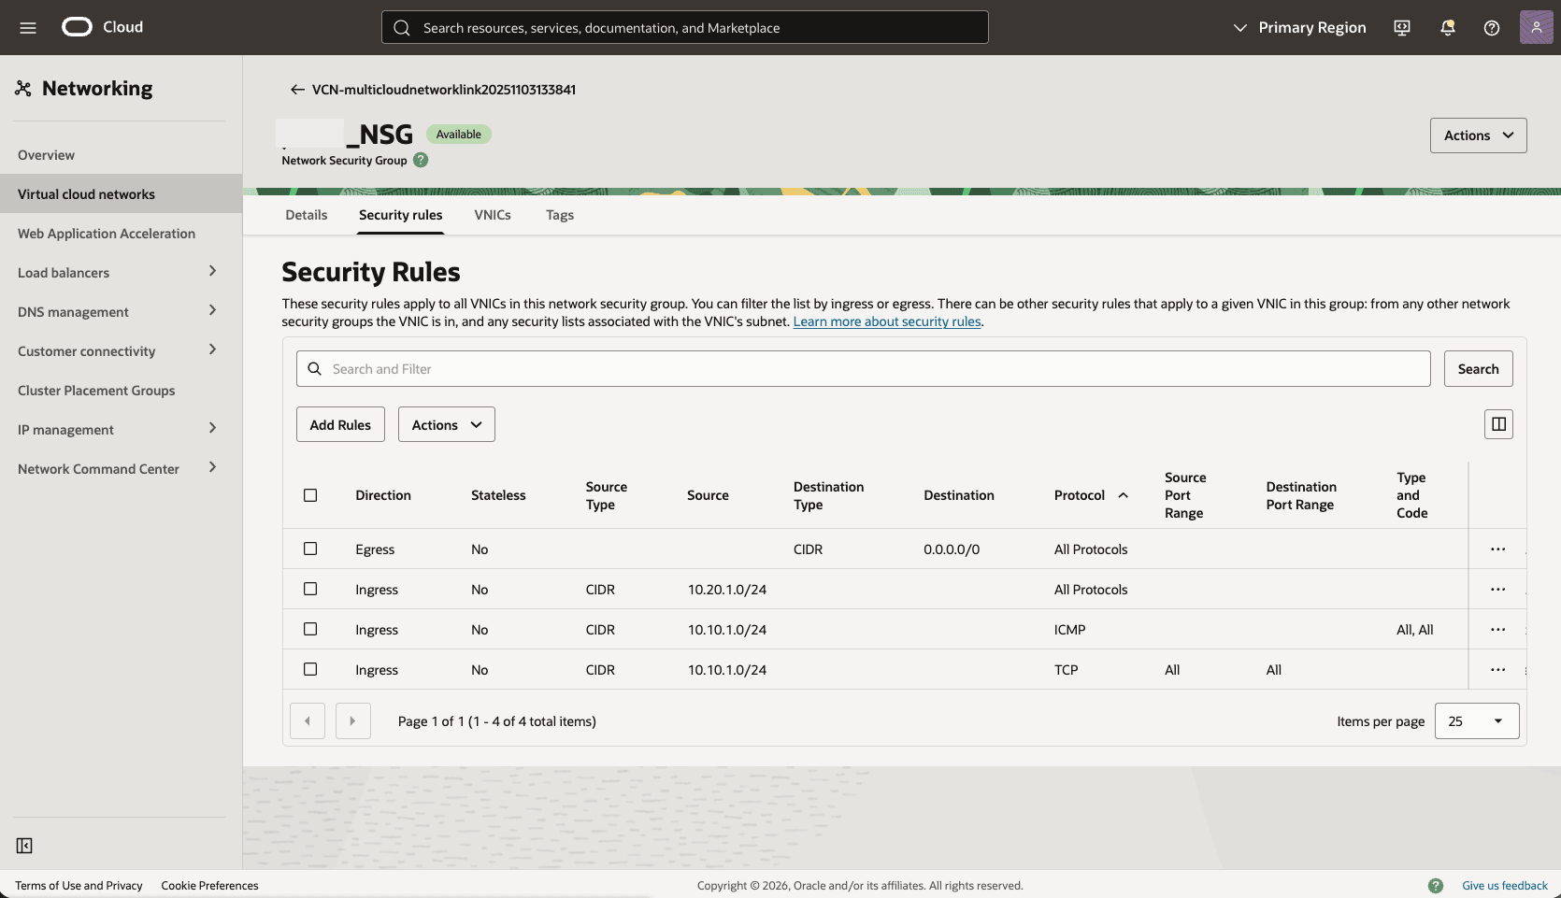The width and height of the screenshot is (1561, 898).
Task: Click the Protocol sort arrow
Action: (x=1124, y=495)
